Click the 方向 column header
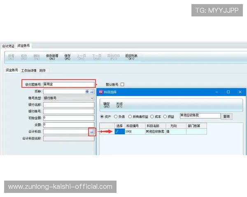247x197 pixels. click(176, 126)
